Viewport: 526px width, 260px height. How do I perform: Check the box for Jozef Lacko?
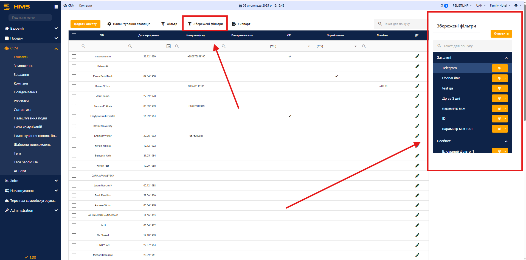74,96
